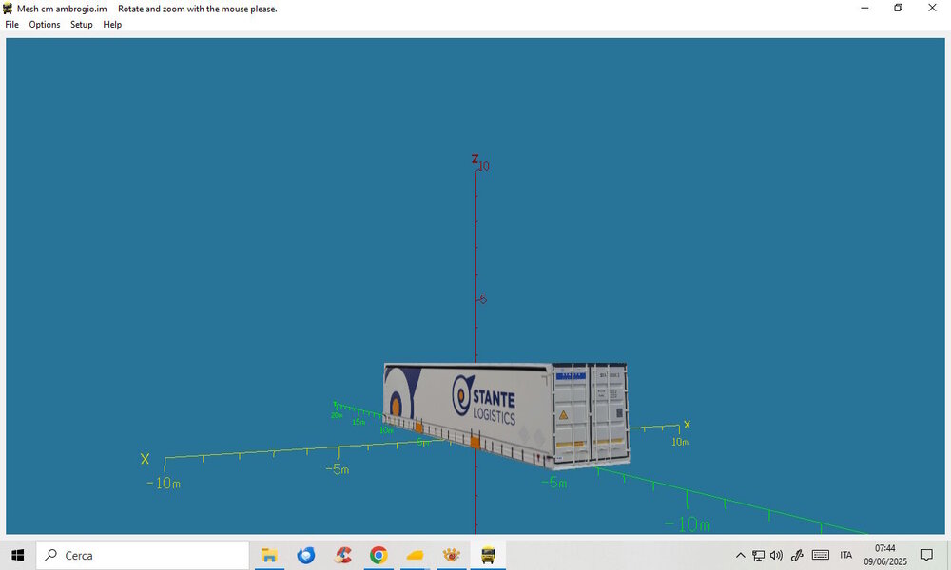Image resolution: width=951 pixels, height=570 pixels.
Task: Click the red Z axis label
Action: [475, 159]
